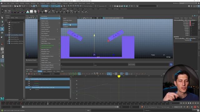
Task: Click Euler Filter menu entry
Action: (44, 41)
